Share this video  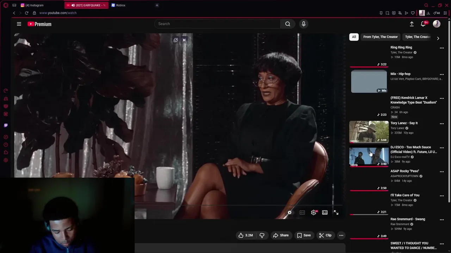click(x=280, y=235)
